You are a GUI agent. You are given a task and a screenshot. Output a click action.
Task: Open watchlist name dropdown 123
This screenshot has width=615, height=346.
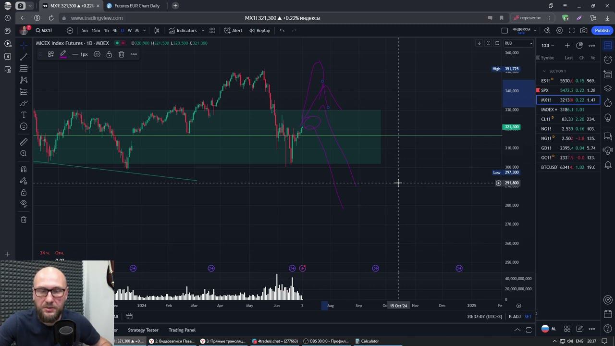pyautogui.click(x=548, y=46)
